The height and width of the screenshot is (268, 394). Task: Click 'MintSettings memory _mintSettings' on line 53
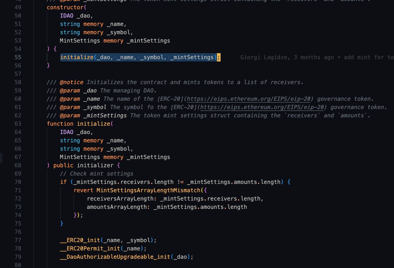coord(115,41)
